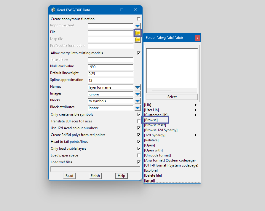Click the Null level value input field
The width and height of the screenshot is (265, 211).
coord(111,67)
